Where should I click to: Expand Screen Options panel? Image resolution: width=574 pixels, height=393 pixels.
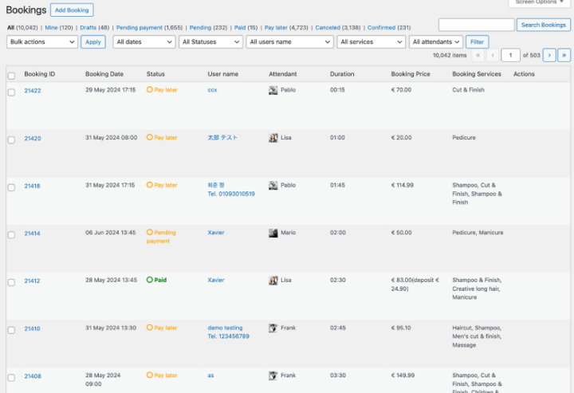coord(539,2)
